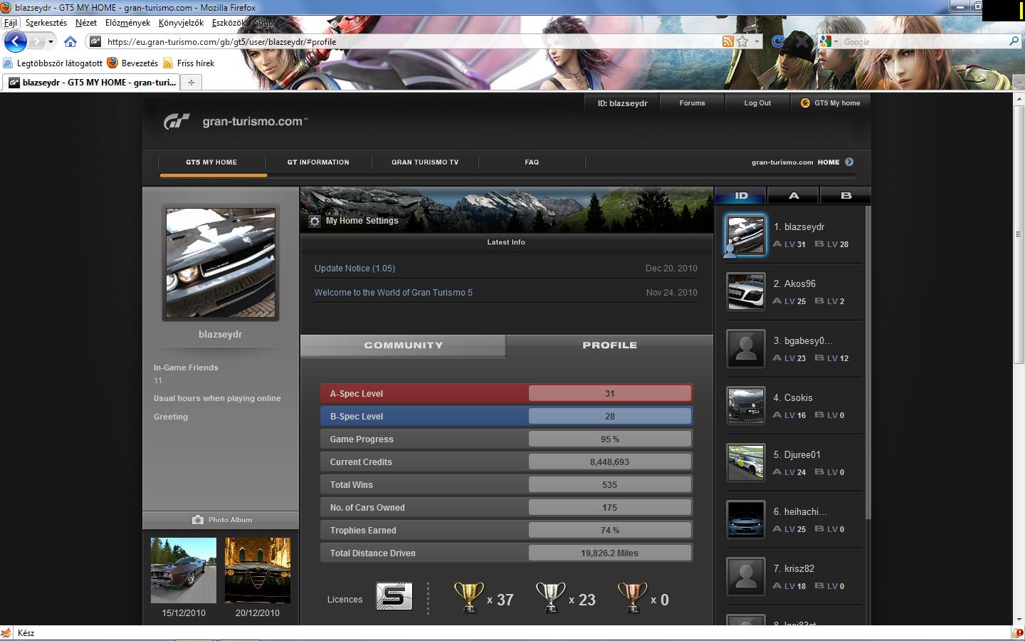Click the blazseydr profile avatar image
Viewport: 1025px width, 641px height.
(x=221, y=263)
